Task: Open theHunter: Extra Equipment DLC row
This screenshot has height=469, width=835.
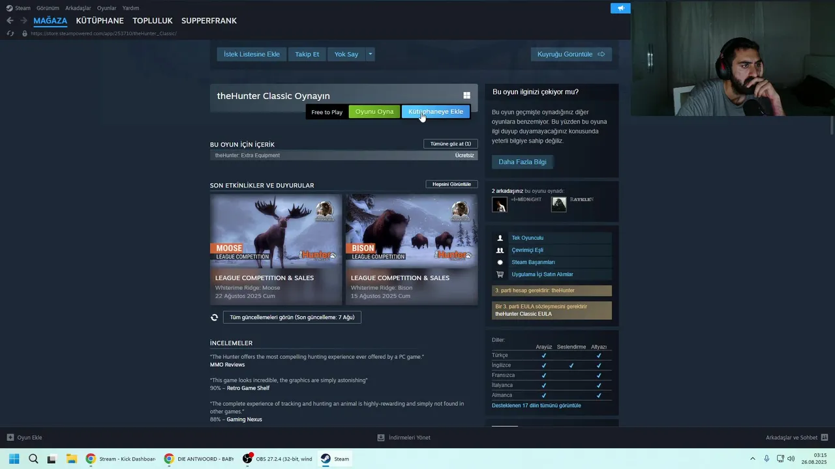Action: point(344,156)
